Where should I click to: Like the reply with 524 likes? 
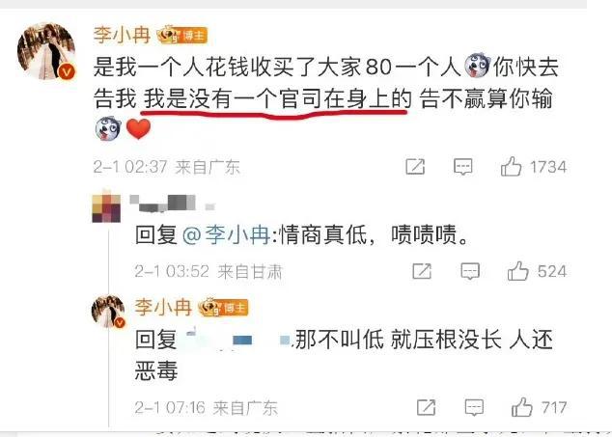point(518,271)
